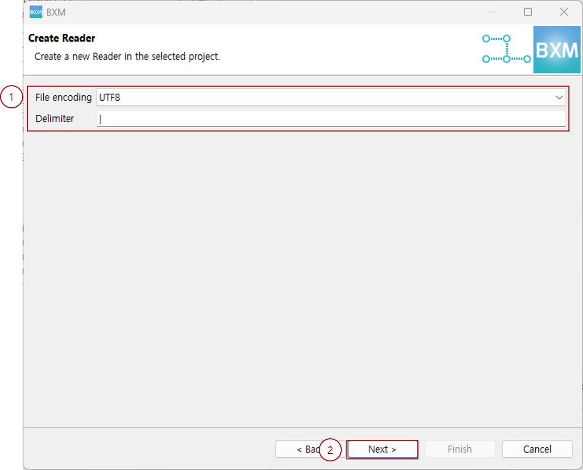Screen dimensions: 583x470
Task: Click the Delimiter label
Action: coord(54,119)
